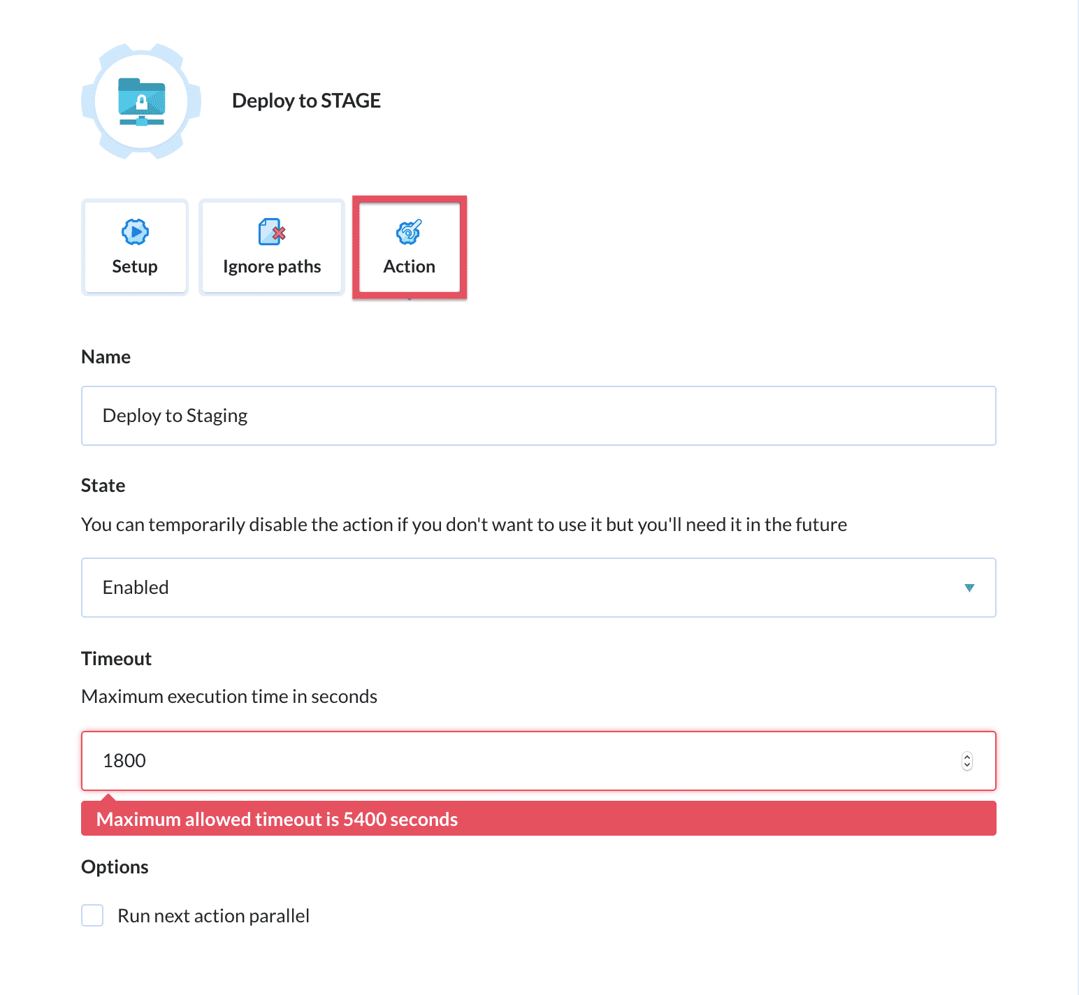The height and width of the screenshot is (995, 1079).
Task: Click the Deploy to STAGE gear icon
Action: coord(141,101)
